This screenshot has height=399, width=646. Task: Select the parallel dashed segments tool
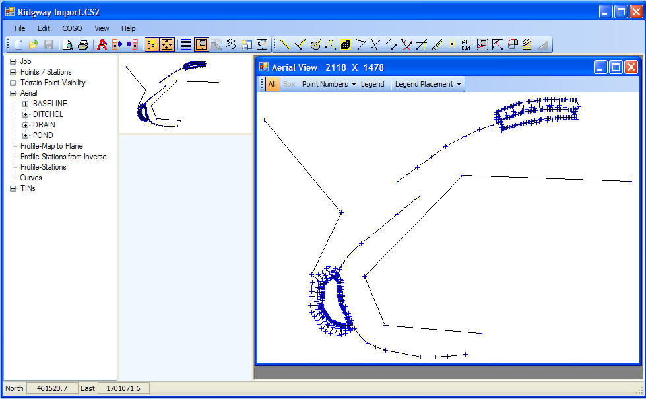[x=391, y=44]
